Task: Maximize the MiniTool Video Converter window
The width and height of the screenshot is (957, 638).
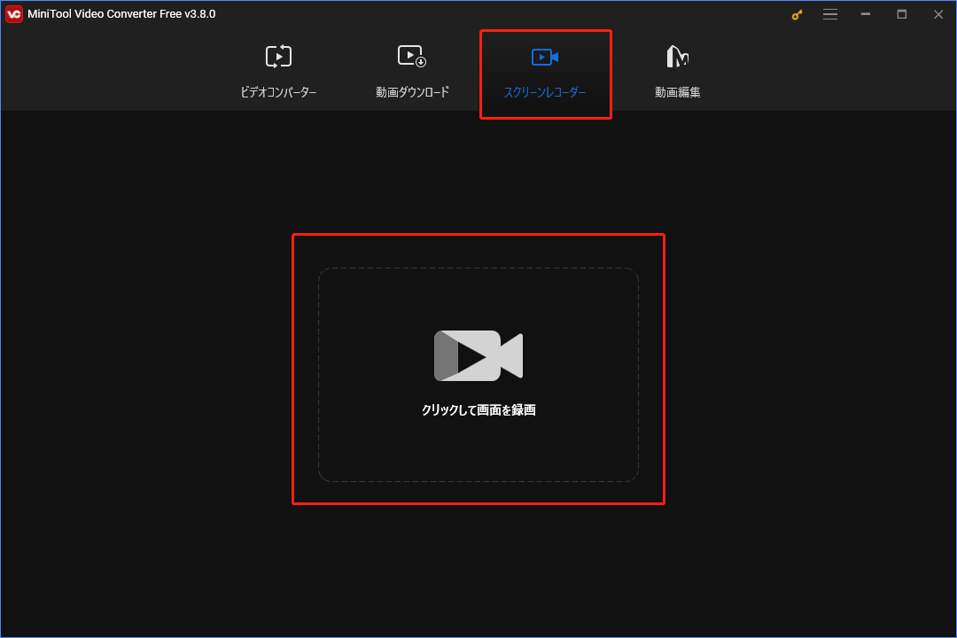Action: click(x=901, y=14)
